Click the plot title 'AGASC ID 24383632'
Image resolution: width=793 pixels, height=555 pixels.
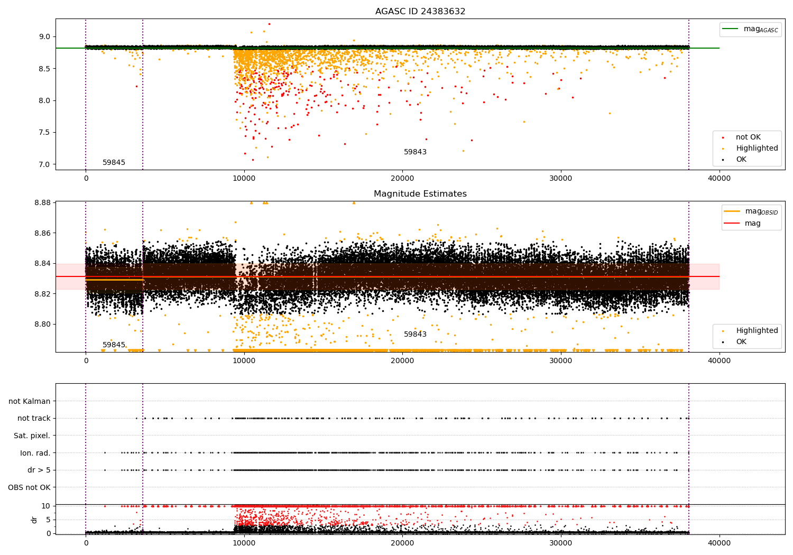[x=420, y=12]
